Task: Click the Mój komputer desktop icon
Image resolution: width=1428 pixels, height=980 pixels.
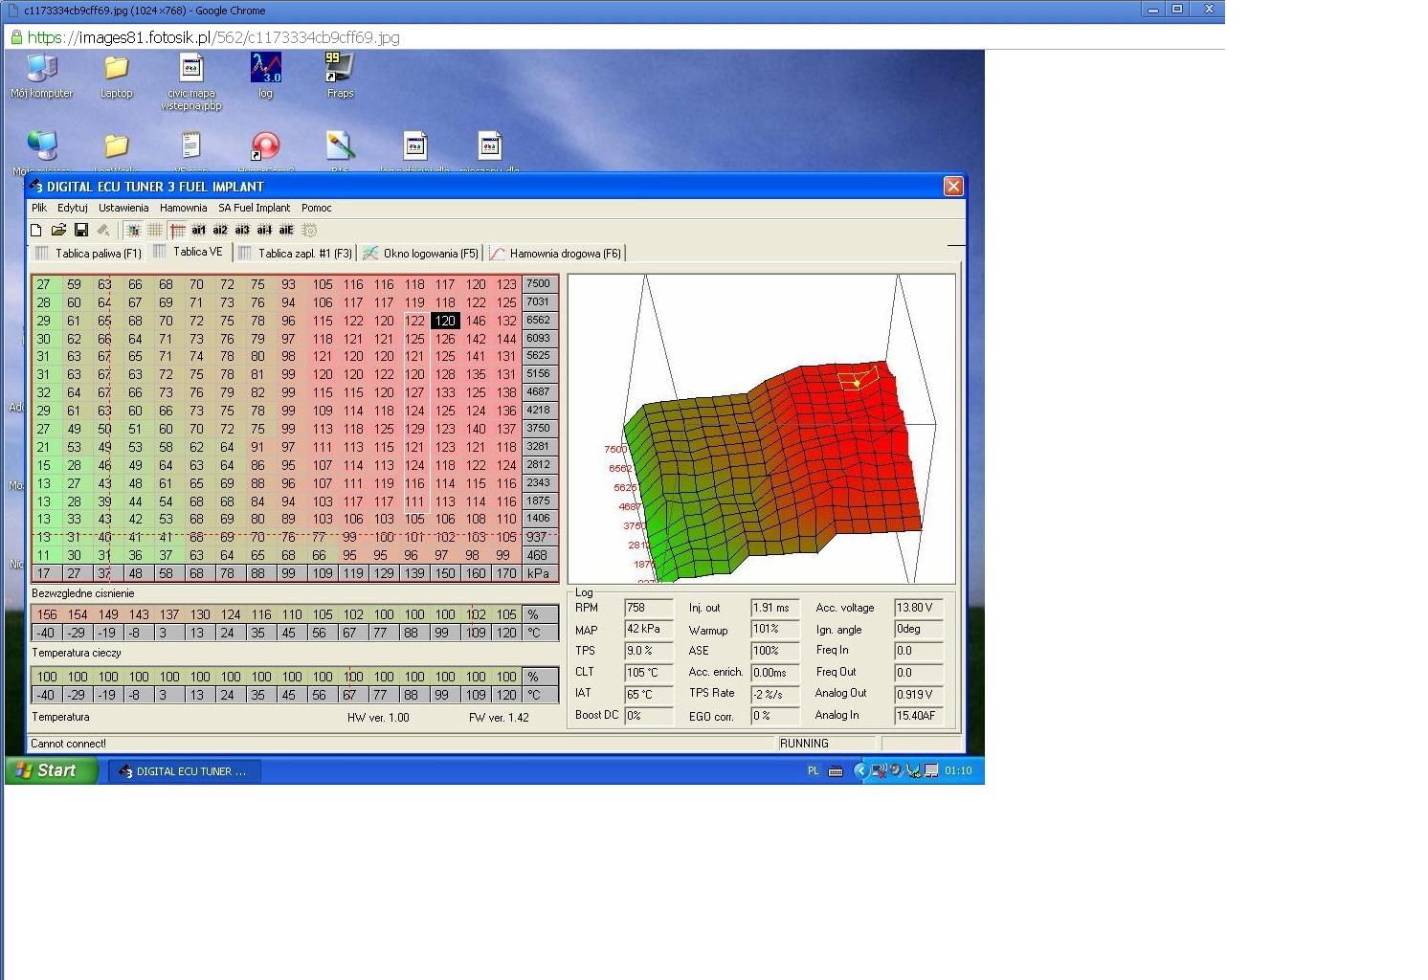Action: point(42,76)
